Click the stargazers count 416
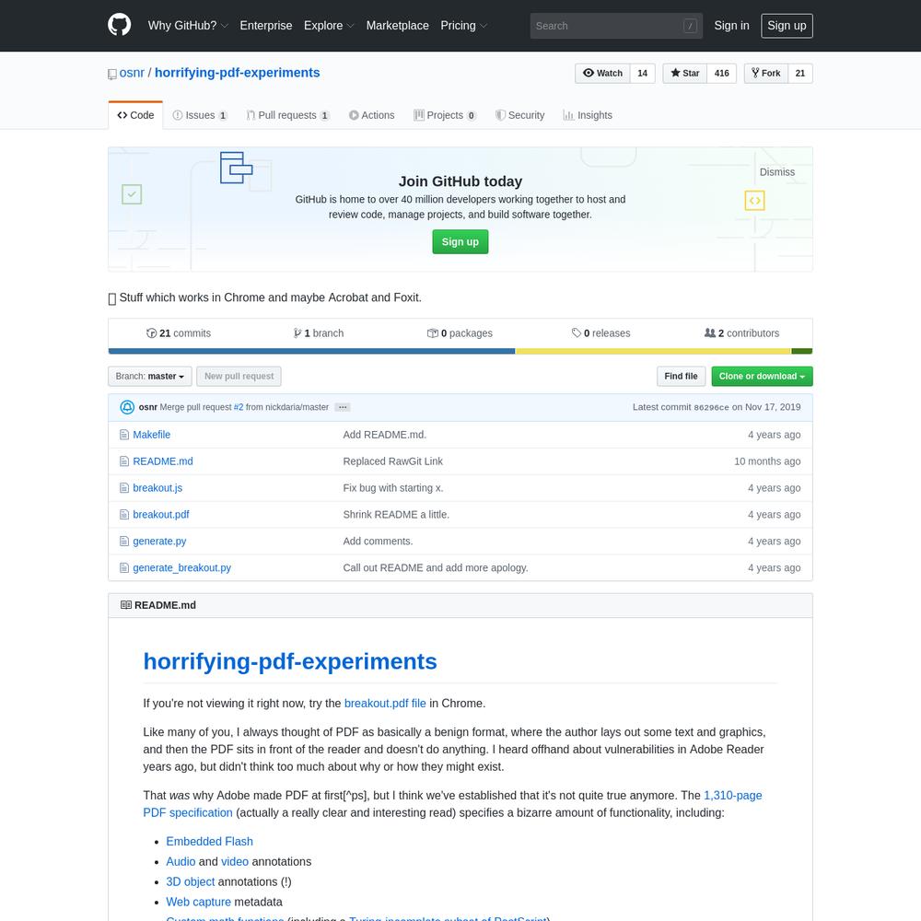Image resolution: width=921 pixels, height=921 pixels. pyautogui.click(x=721, y=74)
